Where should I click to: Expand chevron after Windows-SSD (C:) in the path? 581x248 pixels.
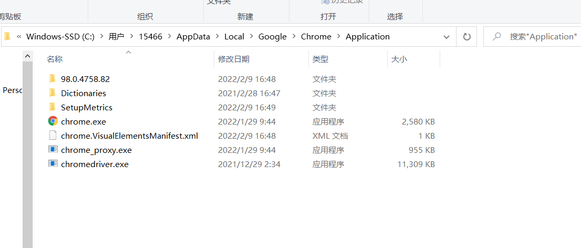tap(101, 37)
